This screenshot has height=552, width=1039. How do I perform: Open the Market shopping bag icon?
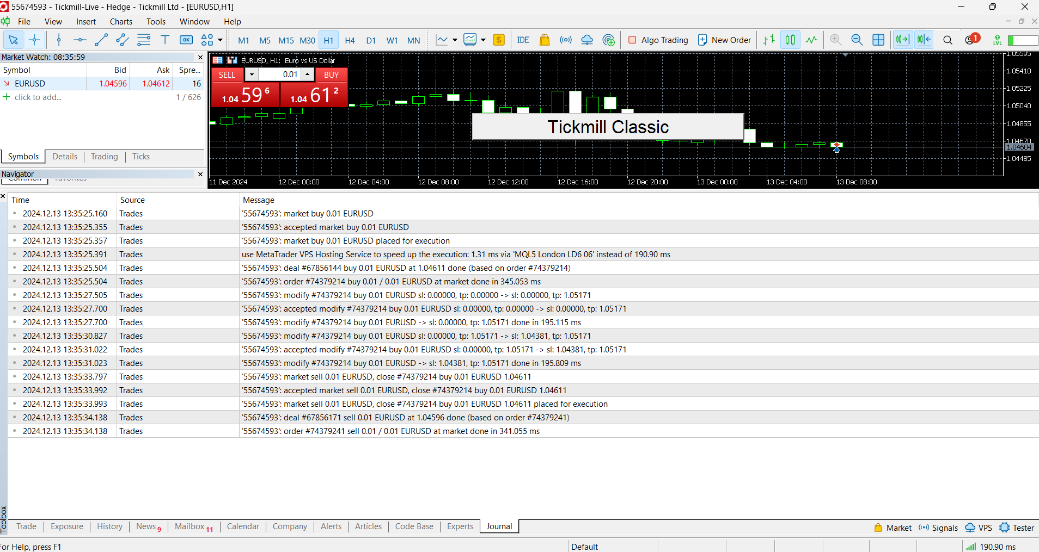point(545,40)
